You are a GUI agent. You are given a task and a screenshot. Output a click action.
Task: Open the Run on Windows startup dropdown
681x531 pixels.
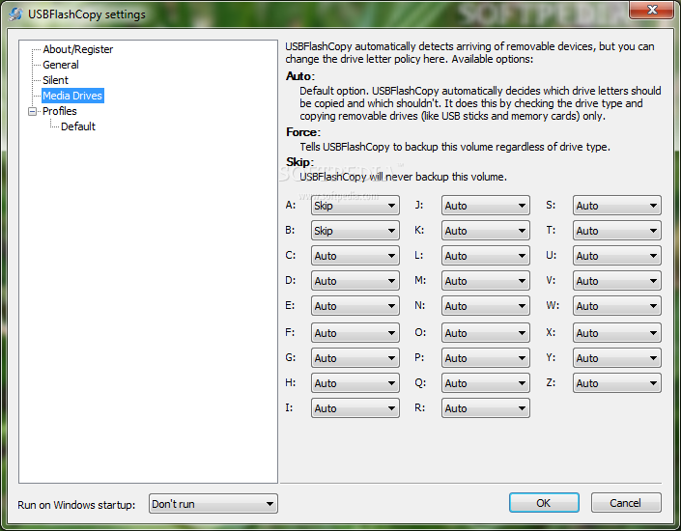pos(213,504)
